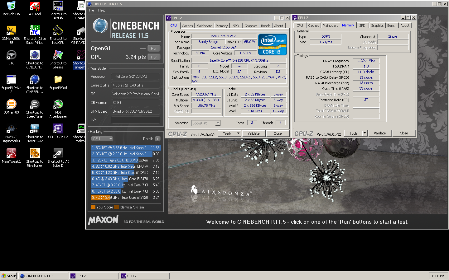This screenshot has height=280, width=449.
Task: Open the File menu in Cinebench
Action: 91,10
